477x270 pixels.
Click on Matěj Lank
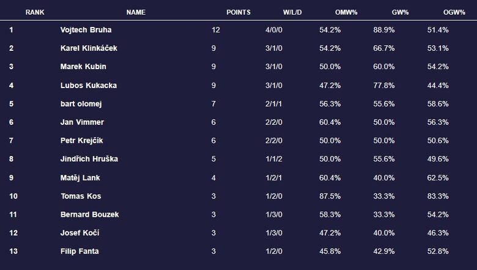pos(80,178)
